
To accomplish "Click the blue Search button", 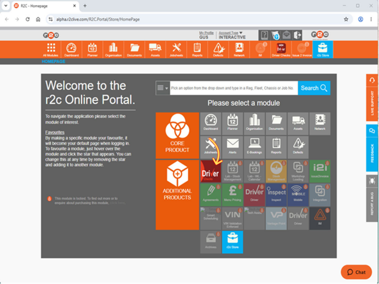I will click(314, 88).
